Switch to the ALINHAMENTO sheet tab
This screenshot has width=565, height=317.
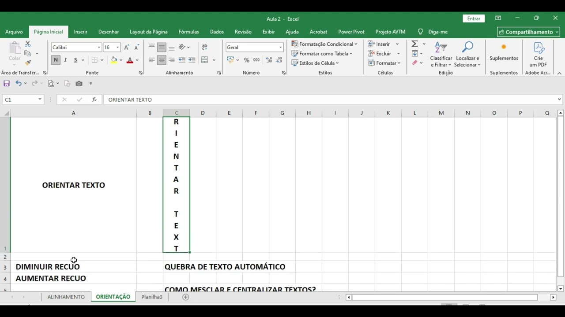click(x=66, y=297)
